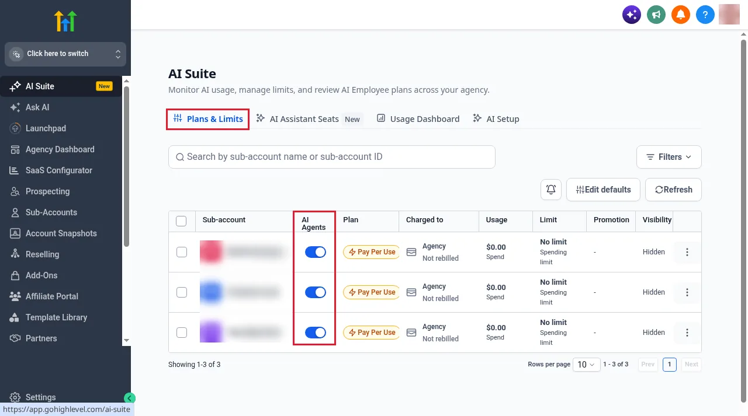Click the alert bell settings button
Image resolution: width=748 pixels, height=416 pixels.
click(x=551, y=190)
